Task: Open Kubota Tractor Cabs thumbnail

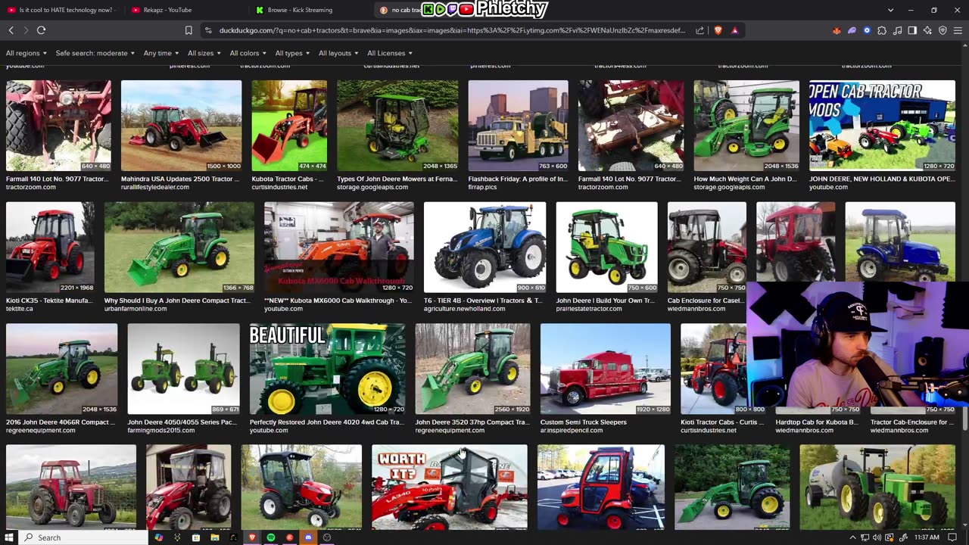Action: click(289, 126)
